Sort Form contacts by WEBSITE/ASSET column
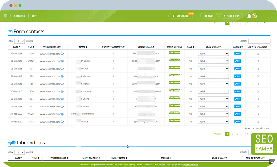 52,47
